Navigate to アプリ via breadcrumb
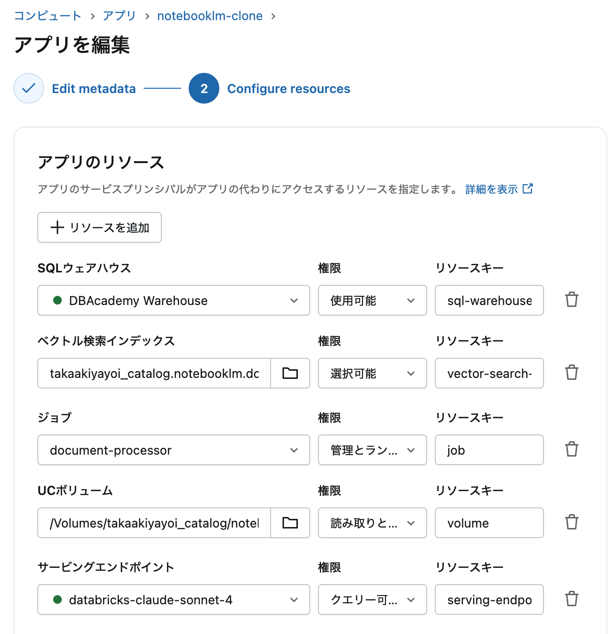Image resolution: width=612 pixels, height=634 pixels. click(x=118, y=15)
